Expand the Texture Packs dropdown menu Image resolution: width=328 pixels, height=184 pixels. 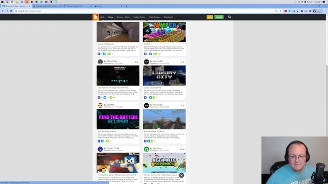pos(140,17)
